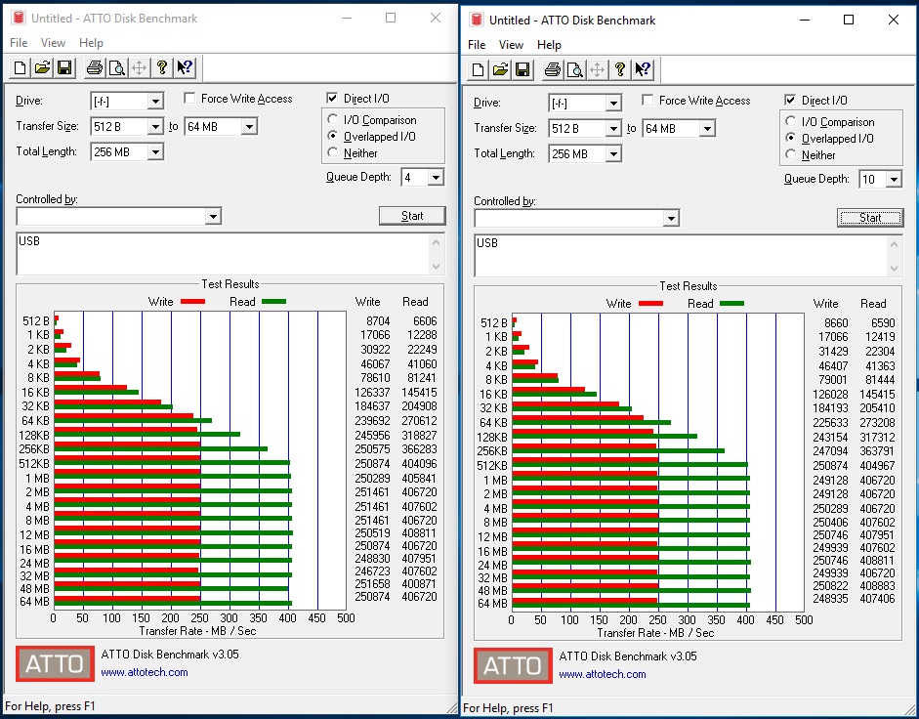Select Neither radio in right window
Viewport: 919px width, 719px height.
(791, 154)
